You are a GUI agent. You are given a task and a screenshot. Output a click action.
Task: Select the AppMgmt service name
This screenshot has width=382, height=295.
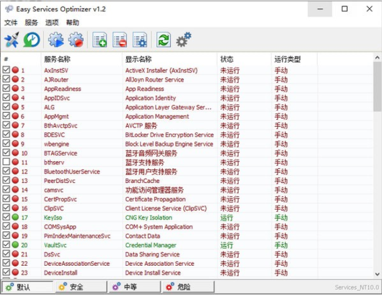(56, 116)
